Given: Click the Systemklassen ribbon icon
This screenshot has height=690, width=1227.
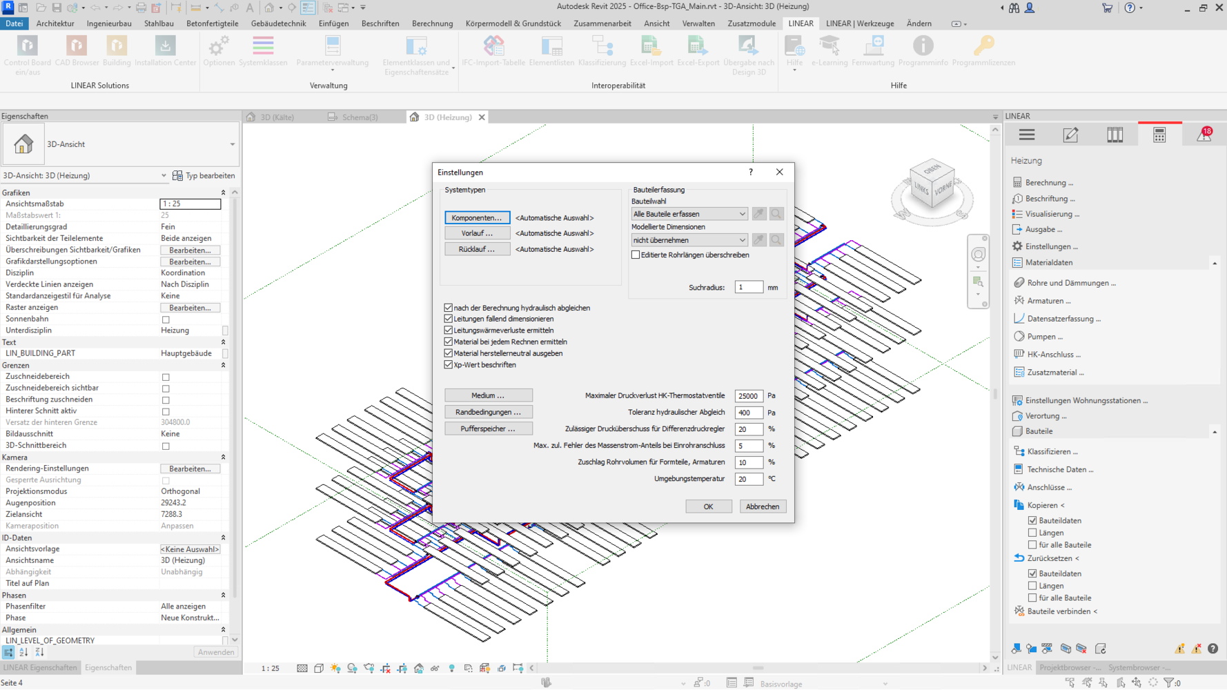Looking at the screenshot, I should click(263, 47).
